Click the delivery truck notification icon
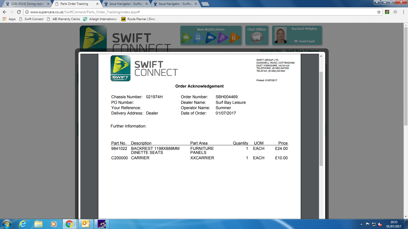 (x=211, y=38)
